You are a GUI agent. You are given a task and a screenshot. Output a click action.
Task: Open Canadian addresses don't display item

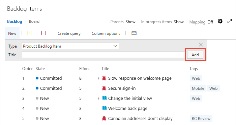(x=140, y=118)
